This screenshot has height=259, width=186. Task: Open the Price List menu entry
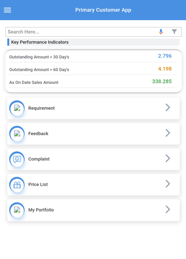[94, 184]
